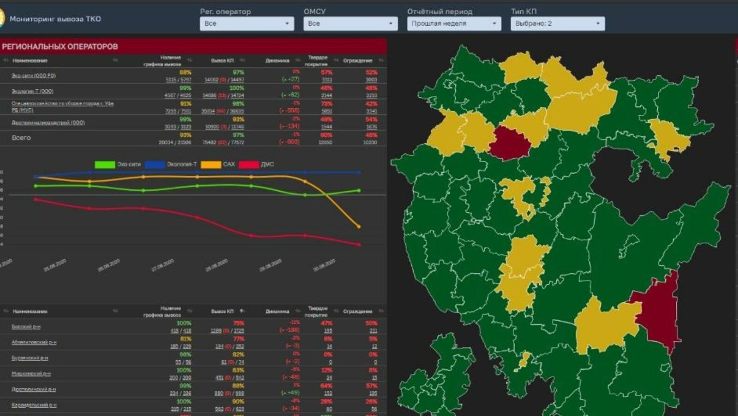Click Твердое покрытие sort icon in operators table
The image size is (738, 416).
coord(336,60)
